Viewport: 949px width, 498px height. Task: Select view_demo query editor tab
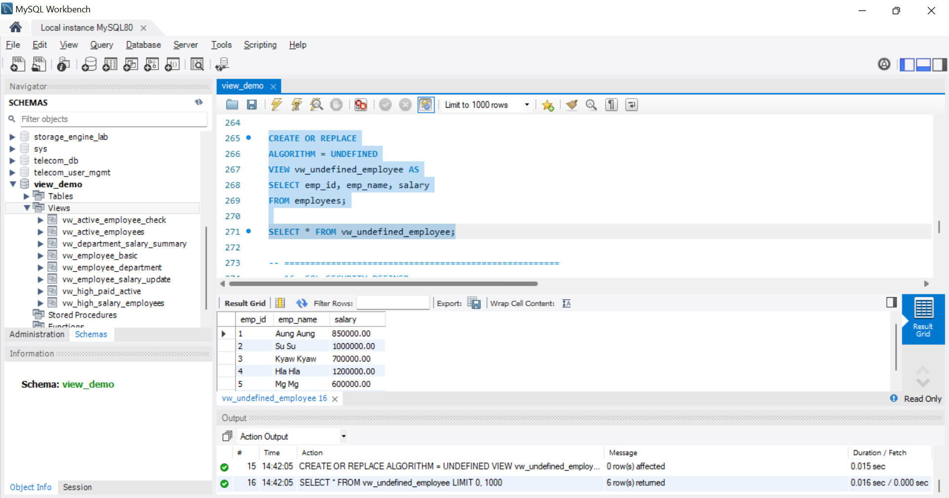(242, 86)
